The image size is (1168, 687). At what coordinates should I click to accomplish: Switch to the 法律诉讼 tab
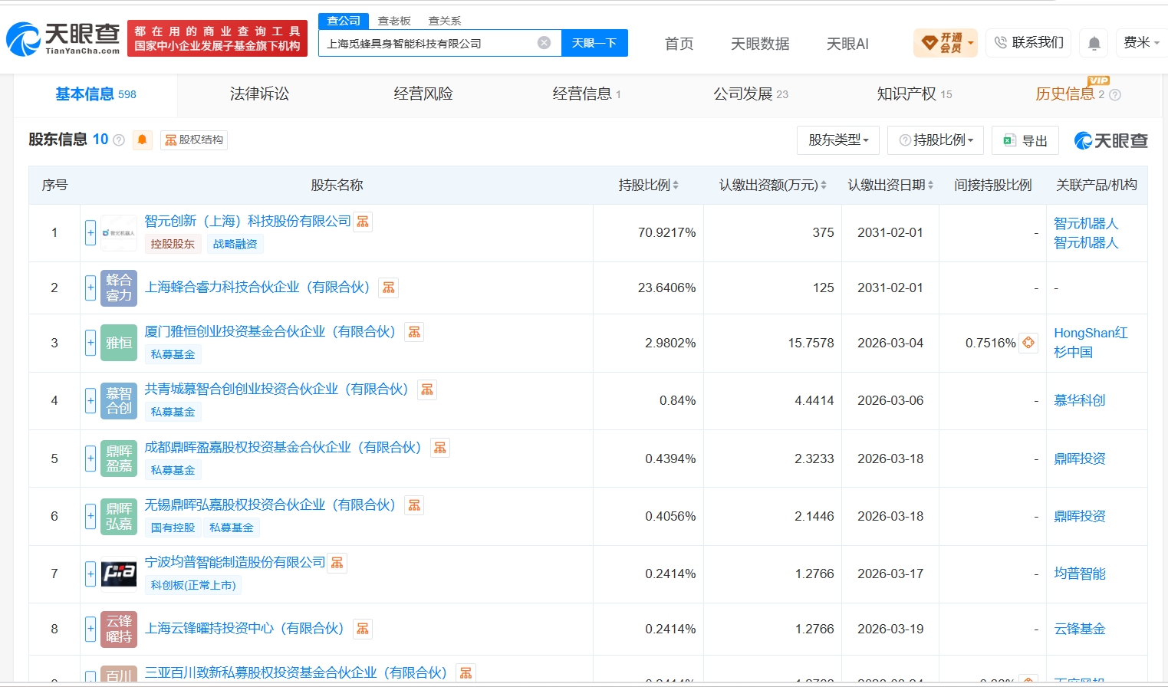[x=259, y=94]
